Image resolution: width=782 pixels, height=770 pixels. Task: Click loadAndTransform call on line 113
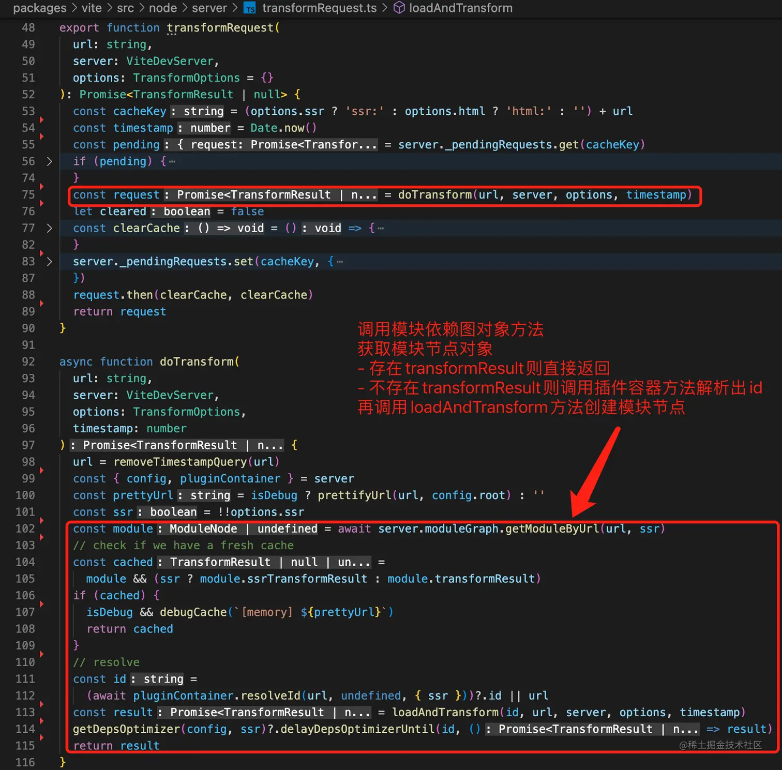click(x=445, y=713)
